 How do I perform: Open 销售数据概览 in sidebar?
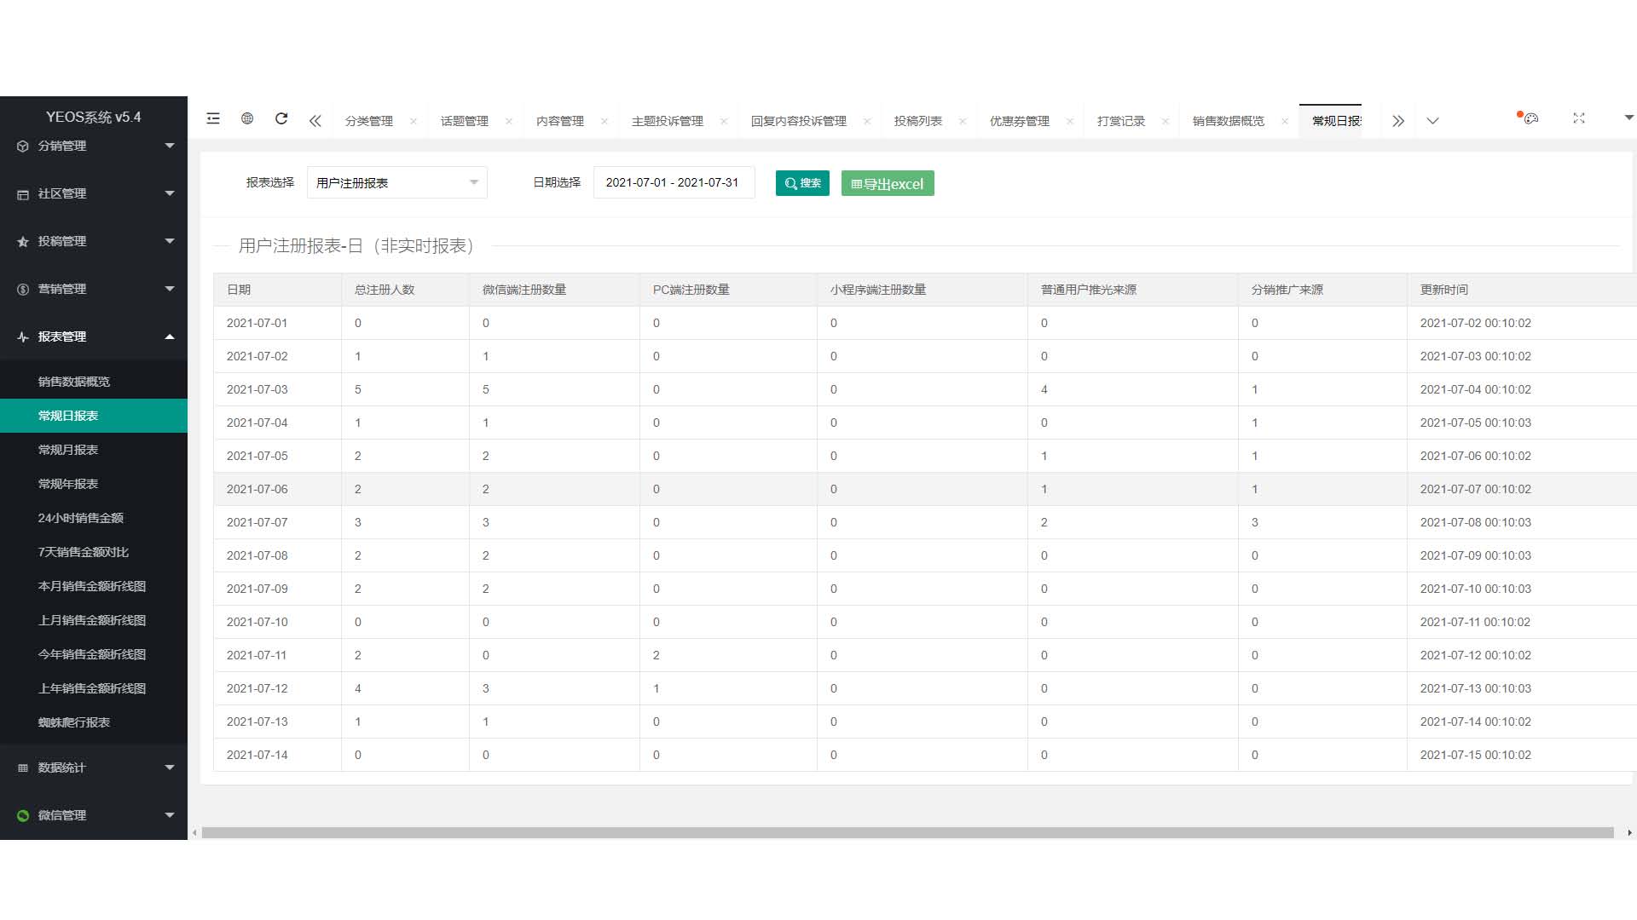(94, 382)
